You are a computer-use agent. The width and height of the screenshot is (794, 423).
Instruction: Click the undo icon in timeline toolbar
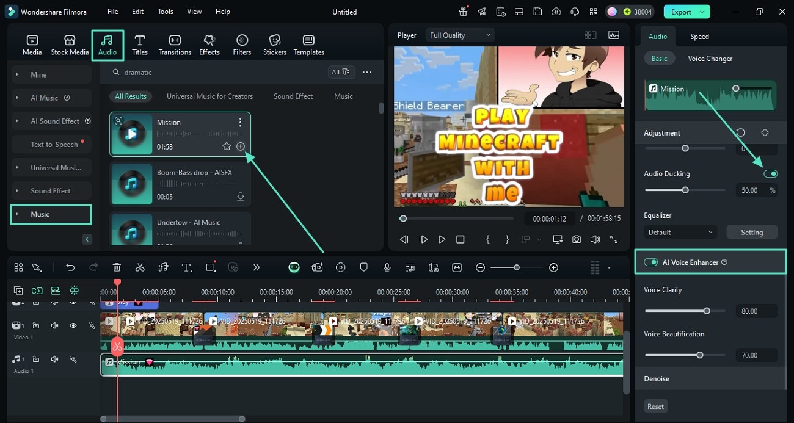pyautogui.click(x=70, y=267)
